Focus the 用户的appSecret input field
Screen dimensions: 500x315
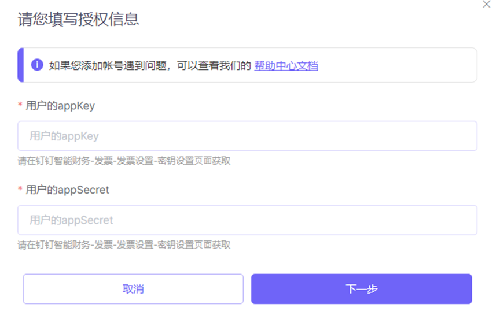coord(247,220)
